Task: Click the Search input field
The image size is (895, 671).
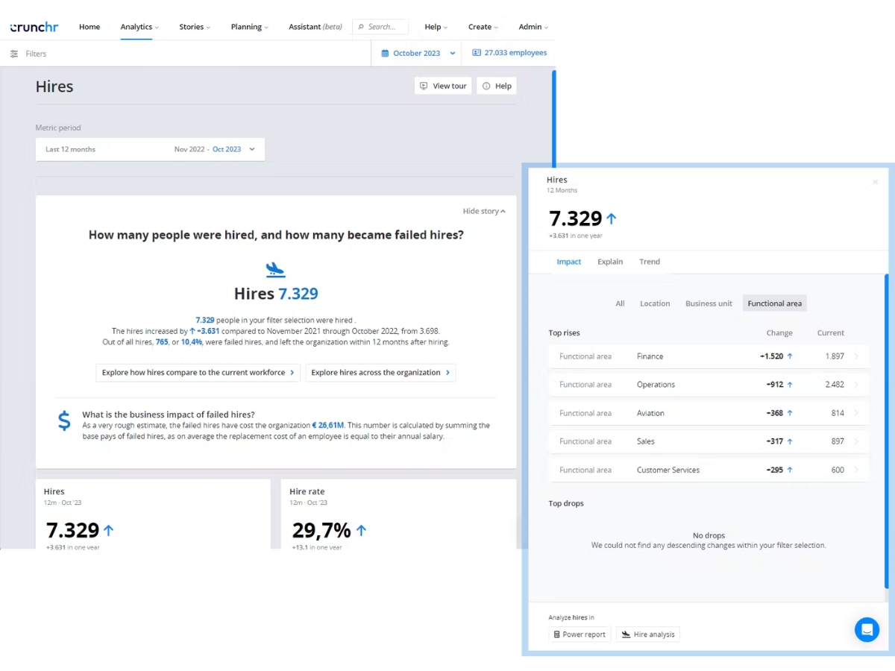Action: (380, 27)
